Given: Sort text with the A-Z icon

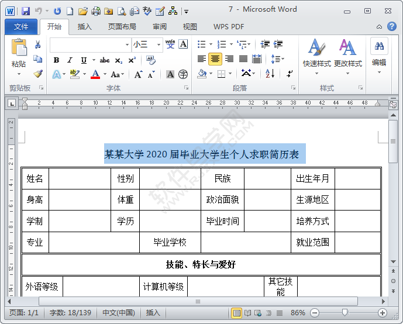Looking at the screenshot, I should [270, 74].
